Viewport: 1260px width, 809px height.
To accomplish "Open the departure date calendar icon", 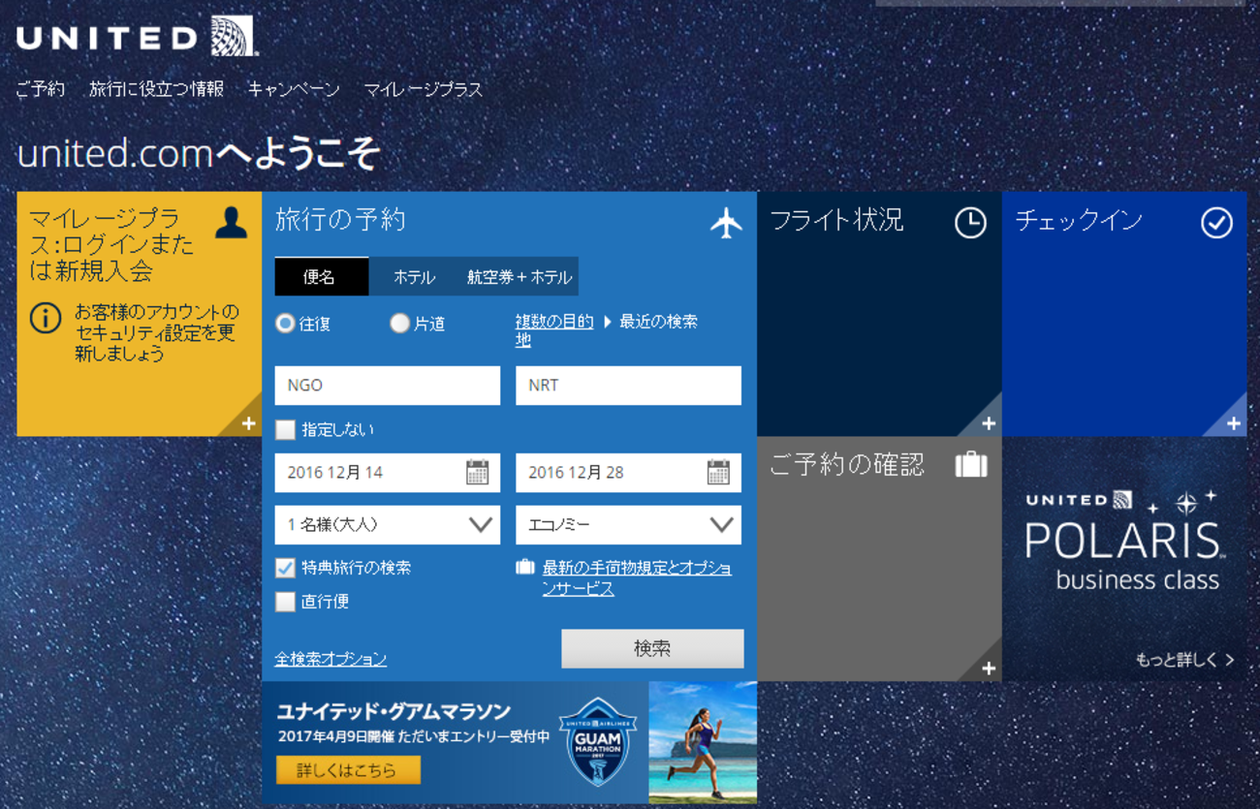I will 477,473.
